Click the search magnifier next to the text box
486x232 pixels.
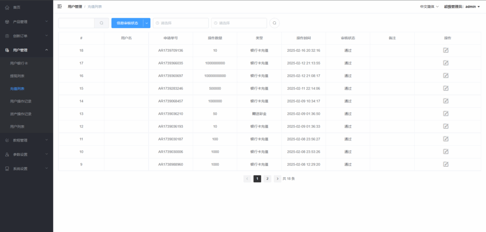[102, 23]
